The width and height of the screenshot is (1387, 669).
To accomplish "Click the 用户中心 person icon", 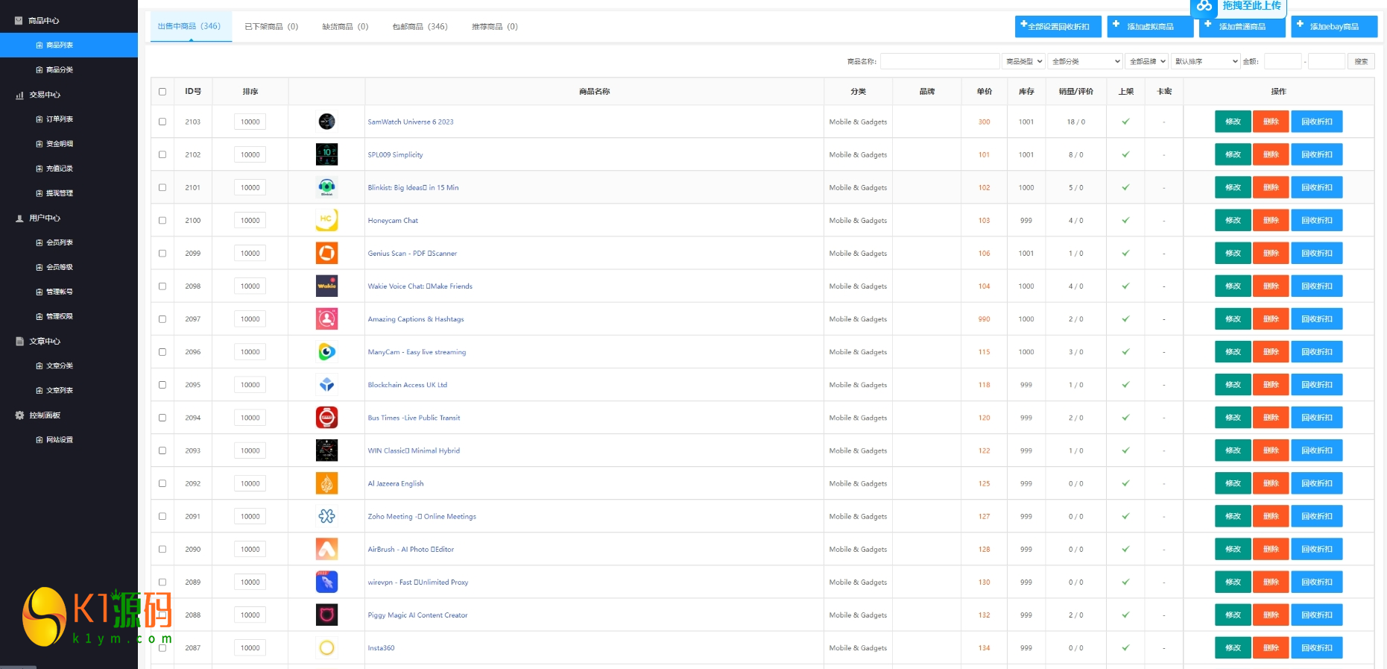I will (19, 219).
